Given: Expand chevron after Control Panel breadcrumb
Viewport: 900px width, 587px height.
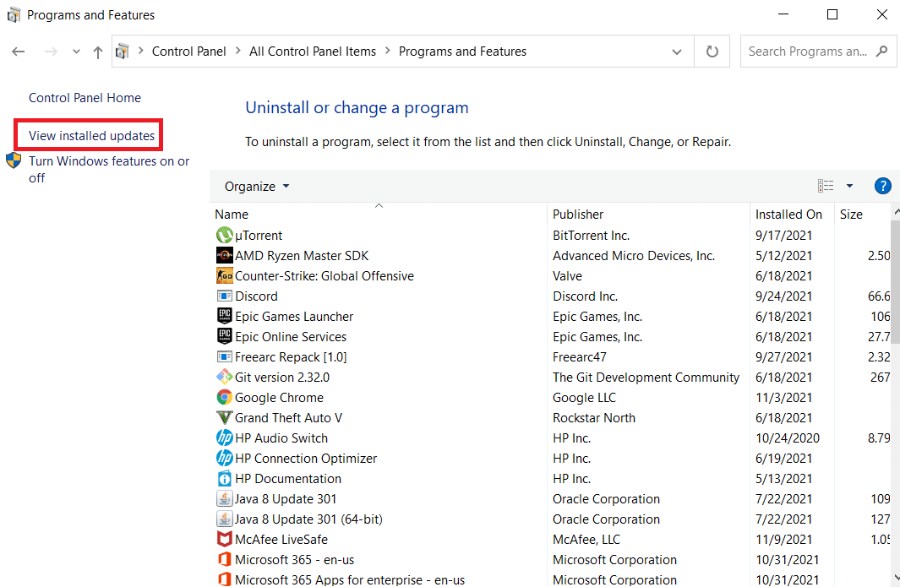Looking at the screenshot, I should click(x=237, y=51).
